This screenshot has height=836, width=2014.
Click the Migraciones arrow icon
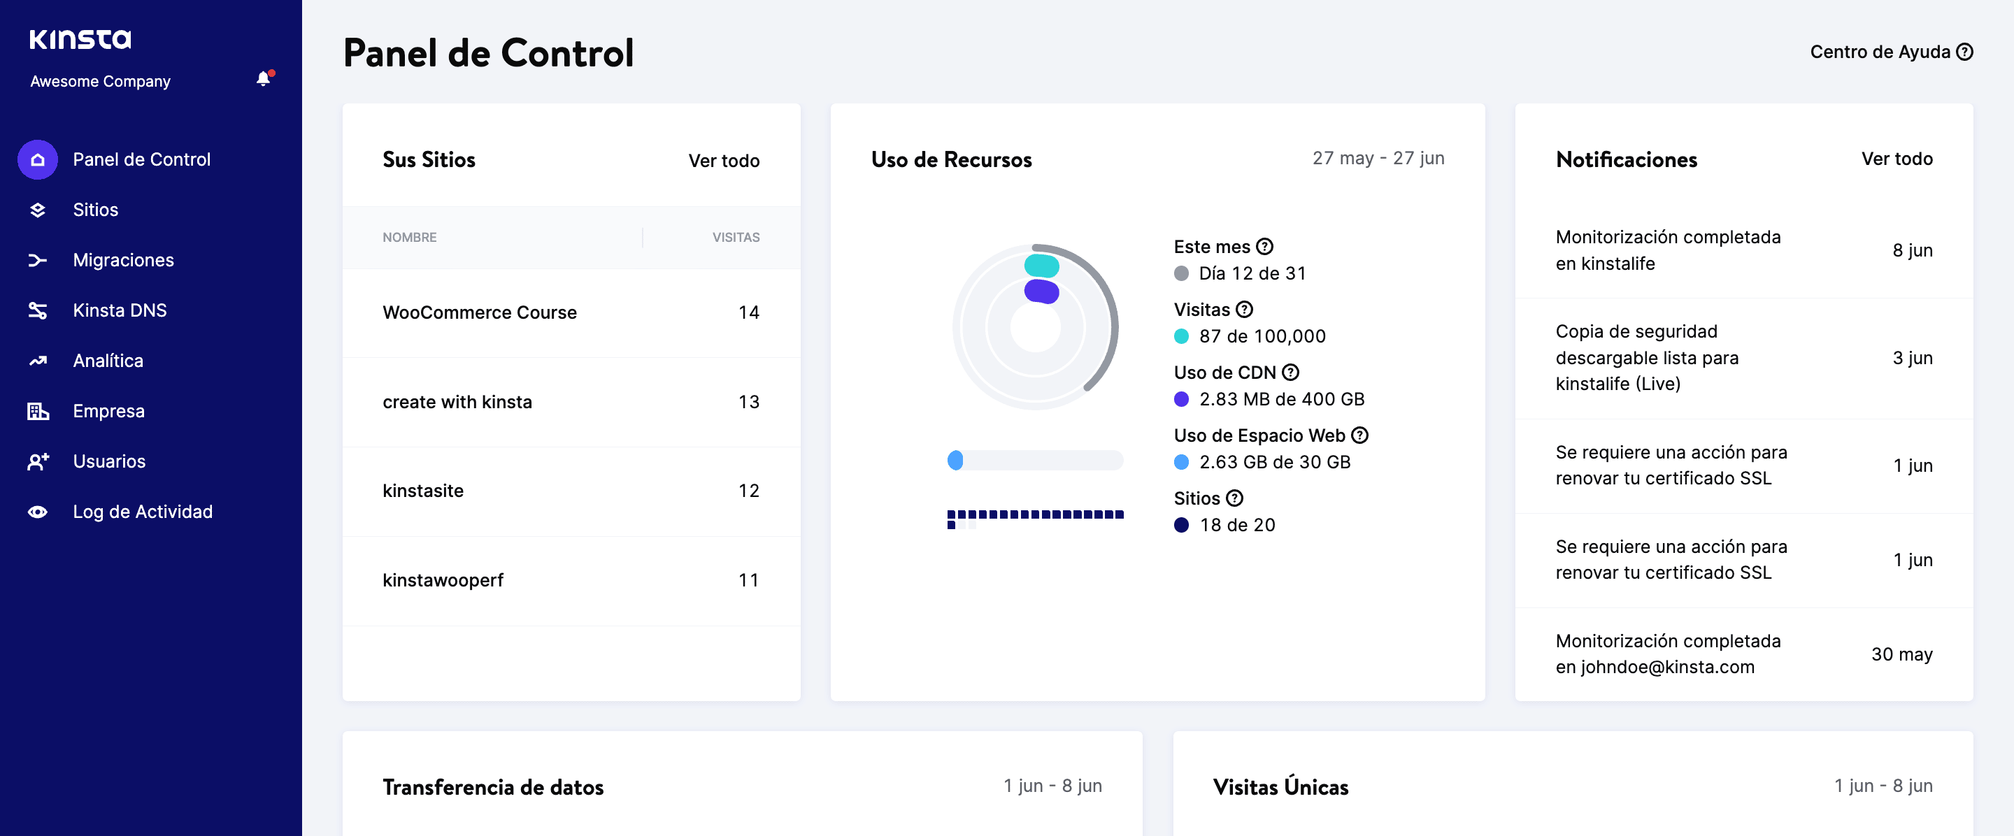pyautogui.click(x=38, y=260)
